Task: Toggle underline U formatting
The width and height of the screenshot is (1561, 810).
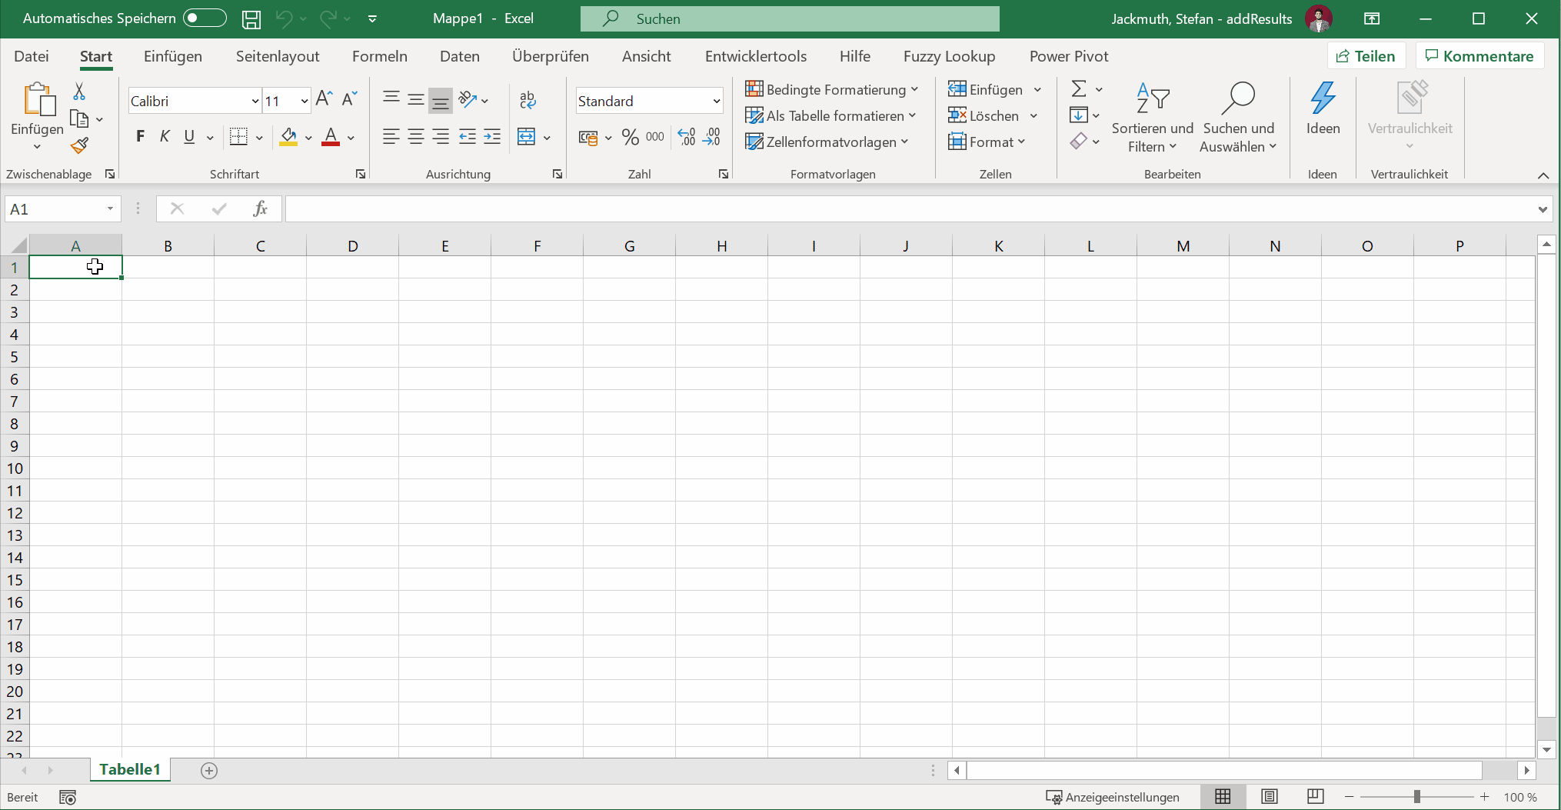Action: (189, 137)
